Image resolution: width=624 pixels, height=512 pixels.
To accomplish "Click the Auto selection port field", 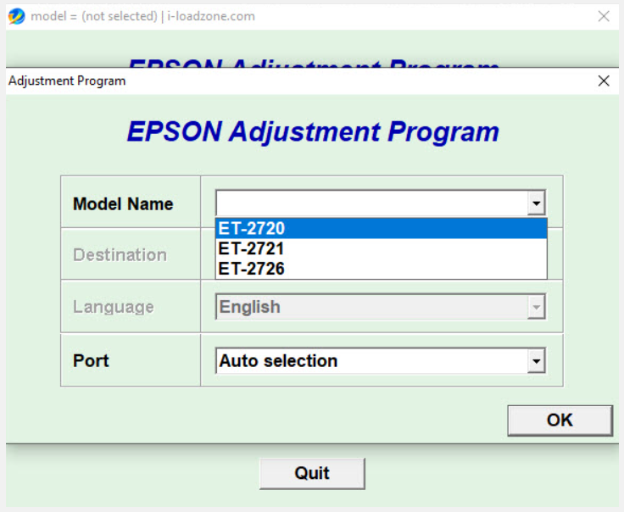I will 371,361.
